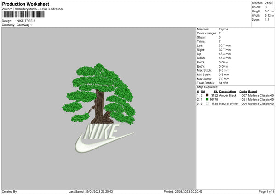
Task: Click the "Description" column header
Action: 227,92
